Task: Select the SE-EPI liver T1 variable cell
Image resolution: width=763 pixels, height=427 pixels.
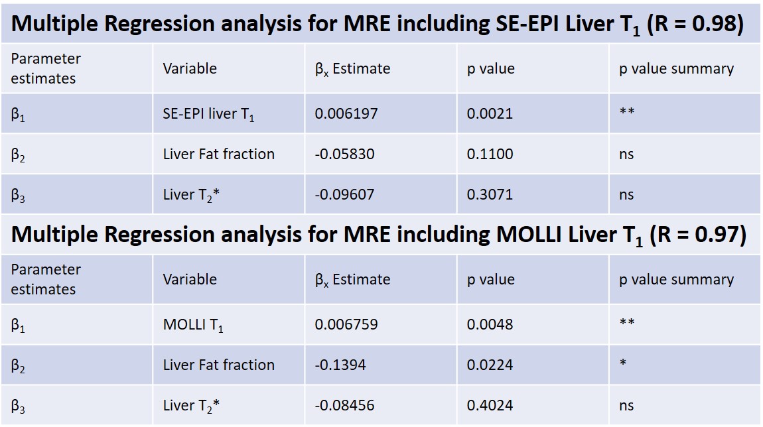Action: tap(208, 114)
